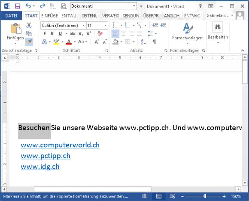Viewport: 249px width, 201px height.
Task: Toggle superscript formatting
Action: pos(88,33)
